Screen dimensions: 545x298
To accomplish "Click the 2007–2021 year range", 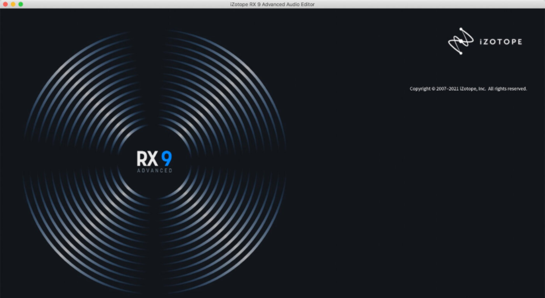I will 447,89.
